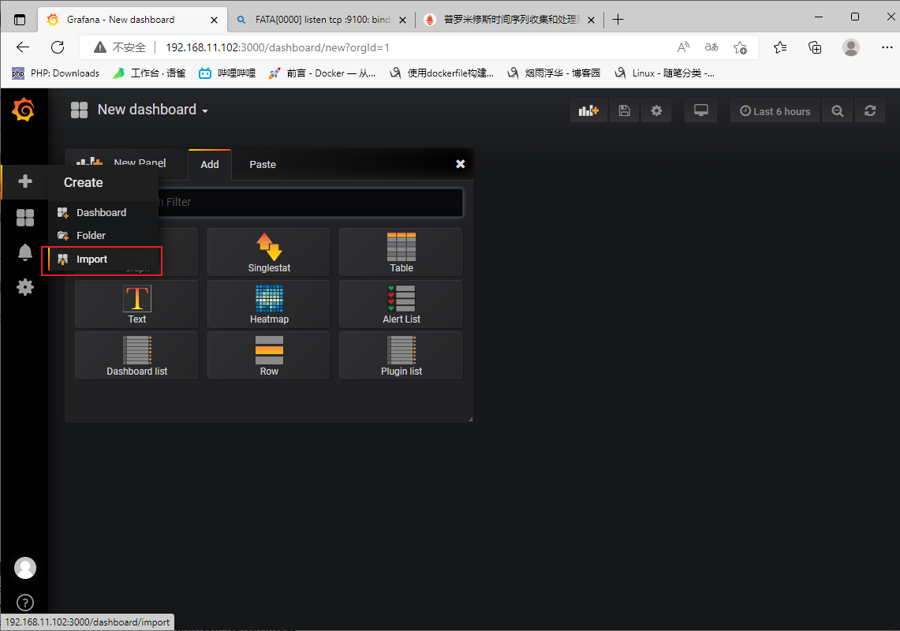Reload the page with browser refresh button
The image size is (900, 631).
pos(58,47)
